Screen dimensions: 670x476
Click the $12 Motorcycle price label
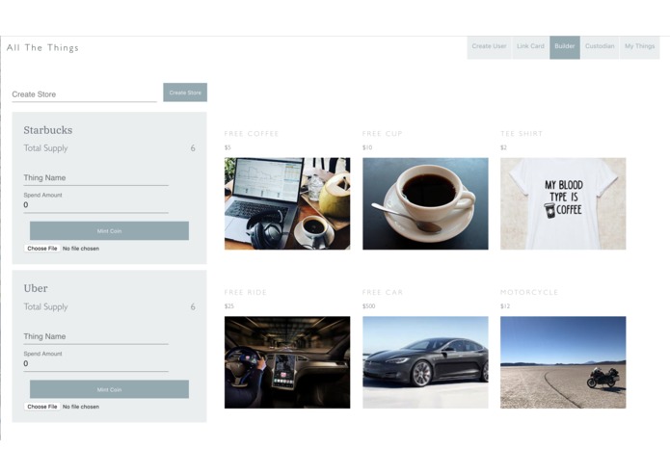point(505,306)
